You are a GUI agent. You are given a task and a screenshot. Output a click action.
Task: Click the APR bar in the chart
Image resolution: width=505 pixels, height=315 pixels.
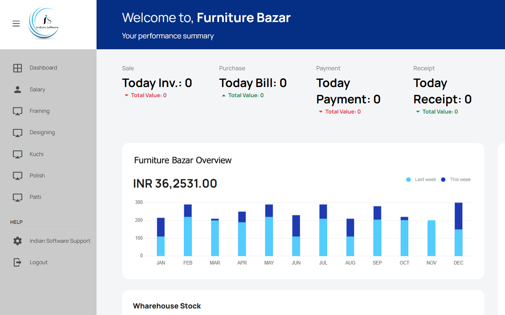click(x=242, y=234)
